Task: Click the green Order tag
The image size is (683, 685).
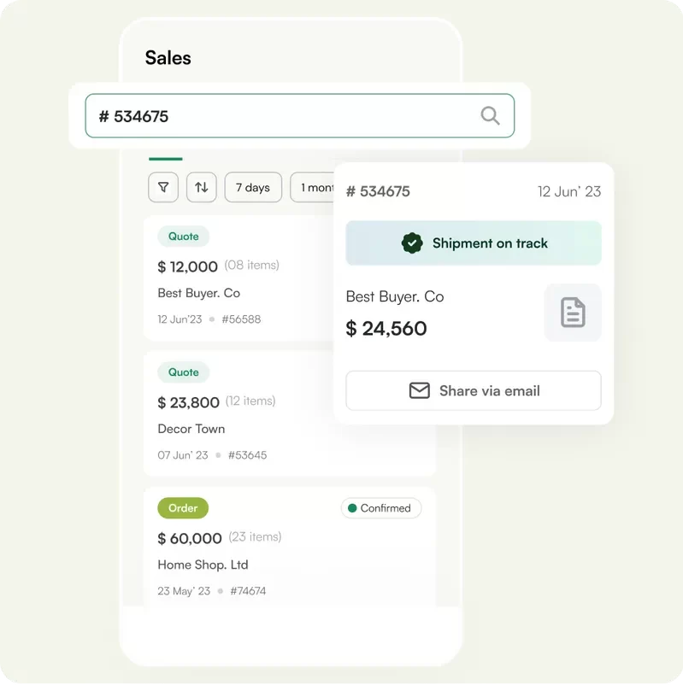Action: pyautogui.click(x=183, y=508)
